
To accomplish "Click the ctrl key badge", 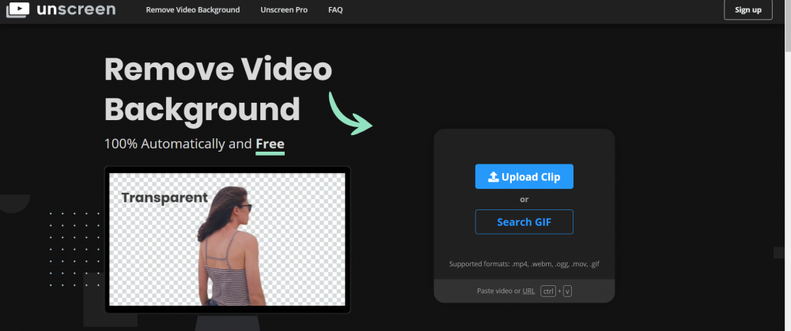I will (x=548, y=292).
